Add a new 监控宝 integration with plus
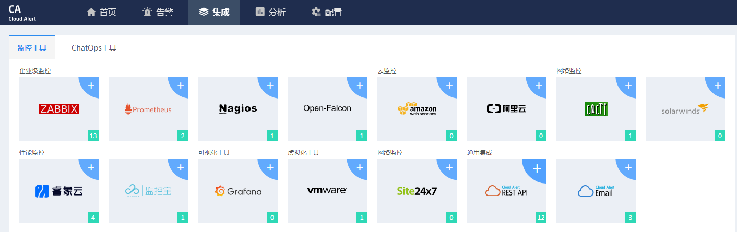Viewport: 737px width, 232px height. click(x=181, y=167)
